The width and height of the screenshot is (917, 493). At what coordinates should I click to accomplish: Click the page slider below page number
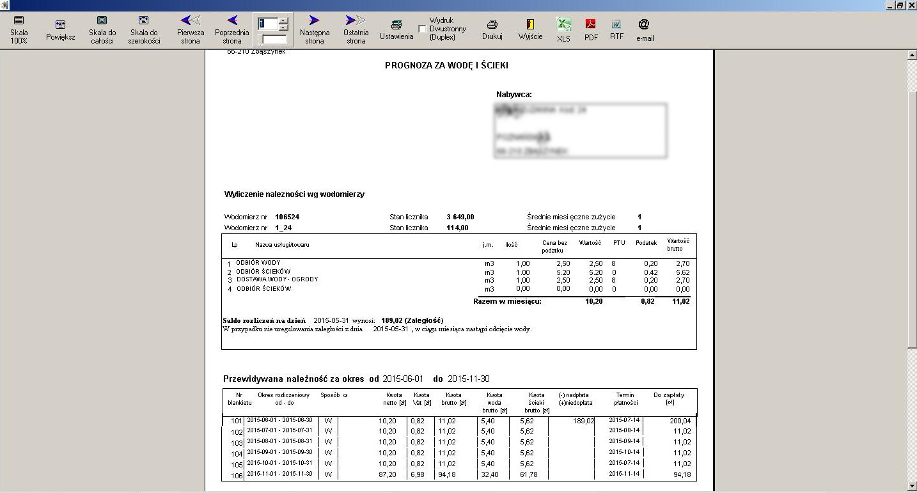(x=273, y=39)
